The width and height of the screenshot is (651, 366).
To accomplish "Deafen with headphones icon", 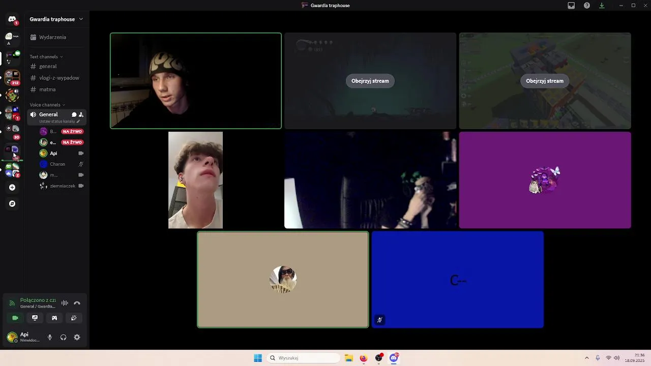I will tap(63, 338).
